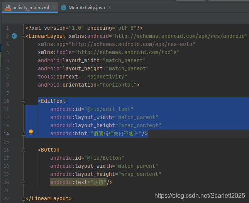Viewport: 249px width, 203px height.
Task: Click the XML file icon on activity_main tab
Action: point(8,8)
